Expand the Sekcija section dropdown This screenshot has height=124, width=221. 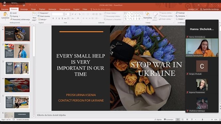pos(43,20)
